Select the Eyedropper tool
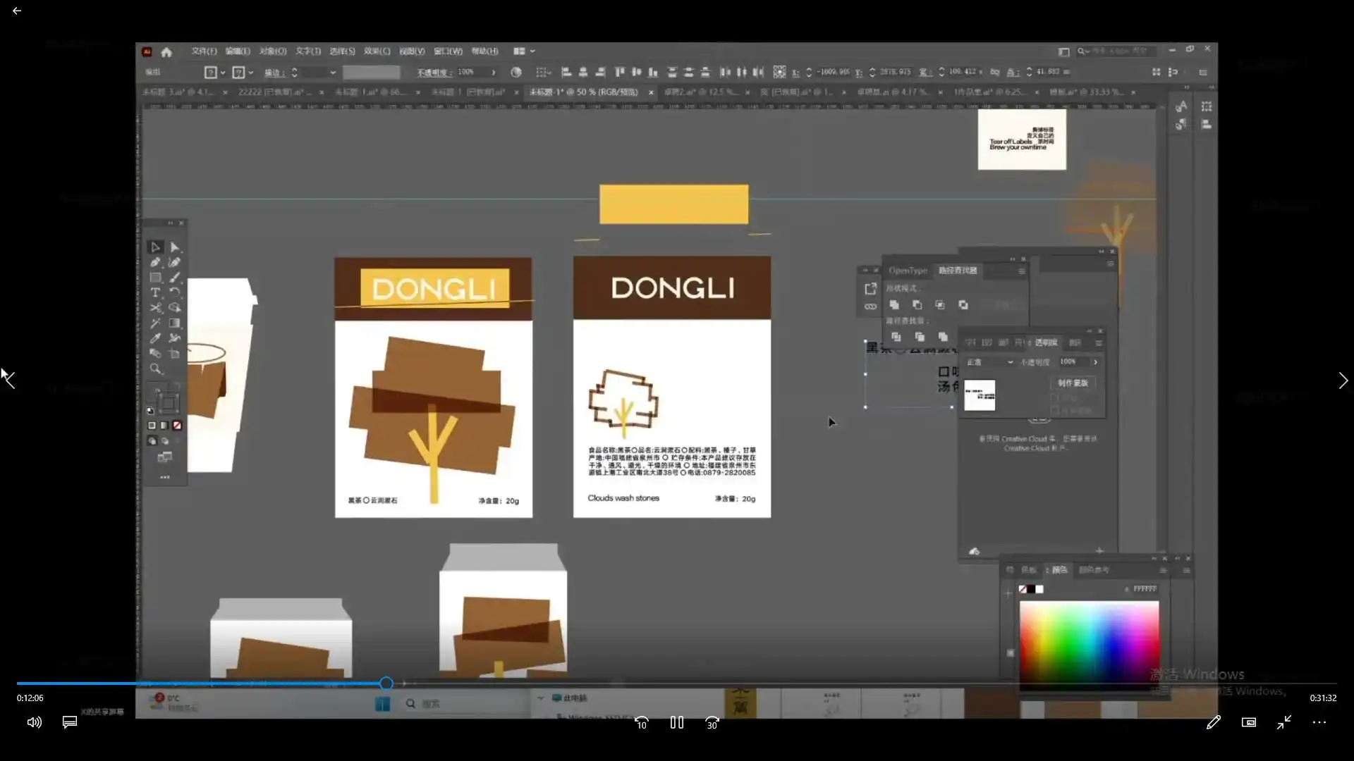The height and width of the screenshot is (761, 1354). (x=155, y=338)
